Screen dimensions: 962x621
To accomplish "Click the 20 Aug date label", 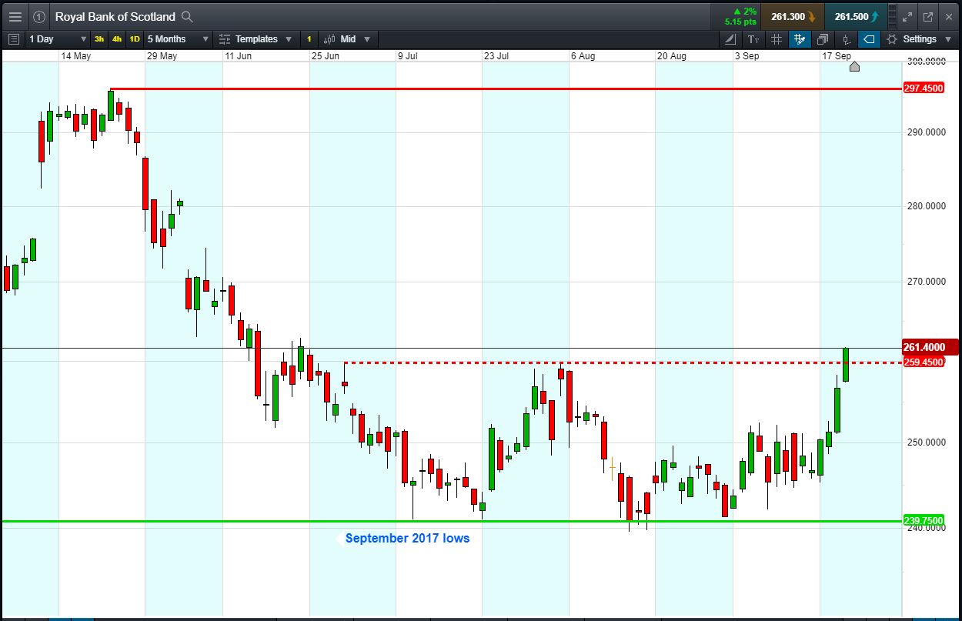I will click(x=671, y=56).
